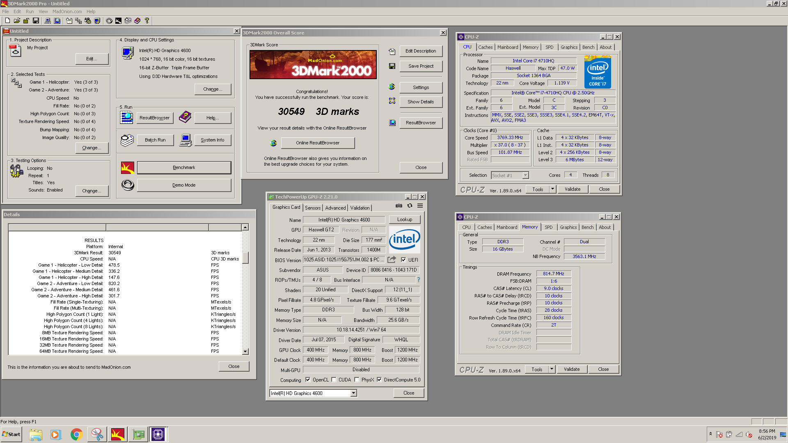Toggle the CUDA checkbox
Screen dimensions: 788x443
coord(334,380)
